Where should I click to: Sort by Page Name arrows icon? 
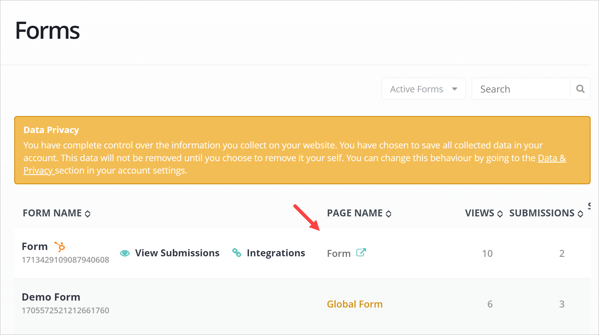point(388,214)
